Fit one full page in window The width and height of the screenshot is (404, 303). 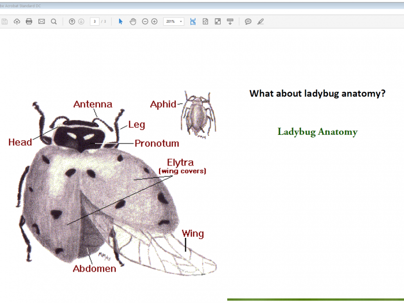point(206,22)
